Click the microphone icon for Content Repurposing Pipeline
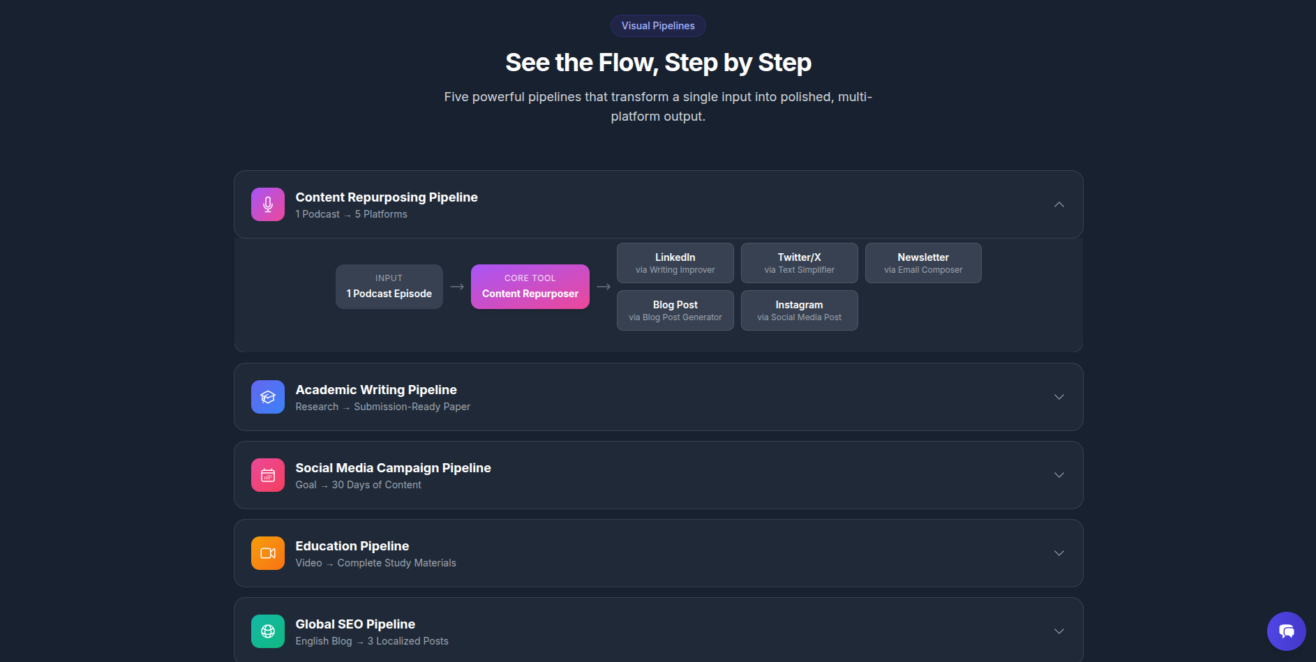Image resolution: width=1316 pixels, height=662 pixels. pyautogui.click(x=267, y=204)
